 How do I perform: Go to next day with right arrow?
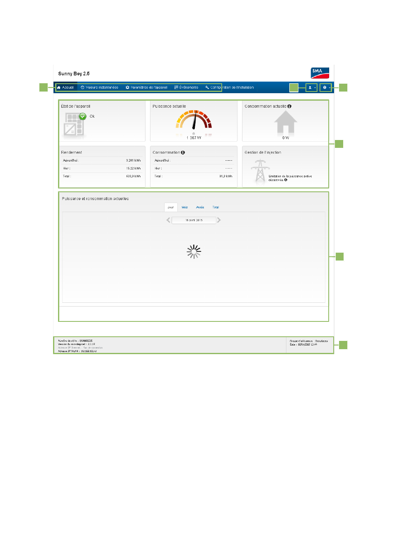click(219, 220)
